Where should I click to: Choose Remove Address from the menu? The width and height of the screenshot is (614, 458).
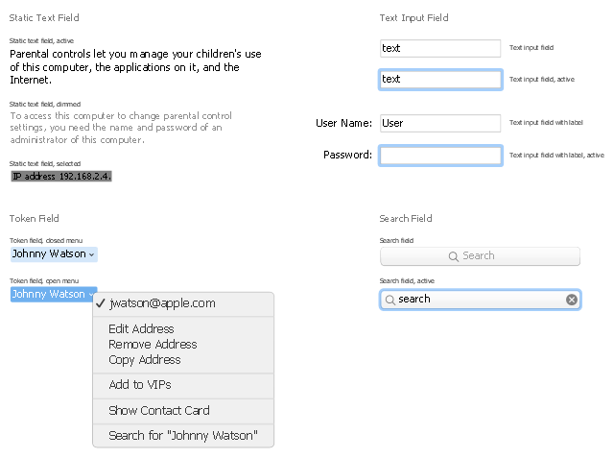click(153, 345)
